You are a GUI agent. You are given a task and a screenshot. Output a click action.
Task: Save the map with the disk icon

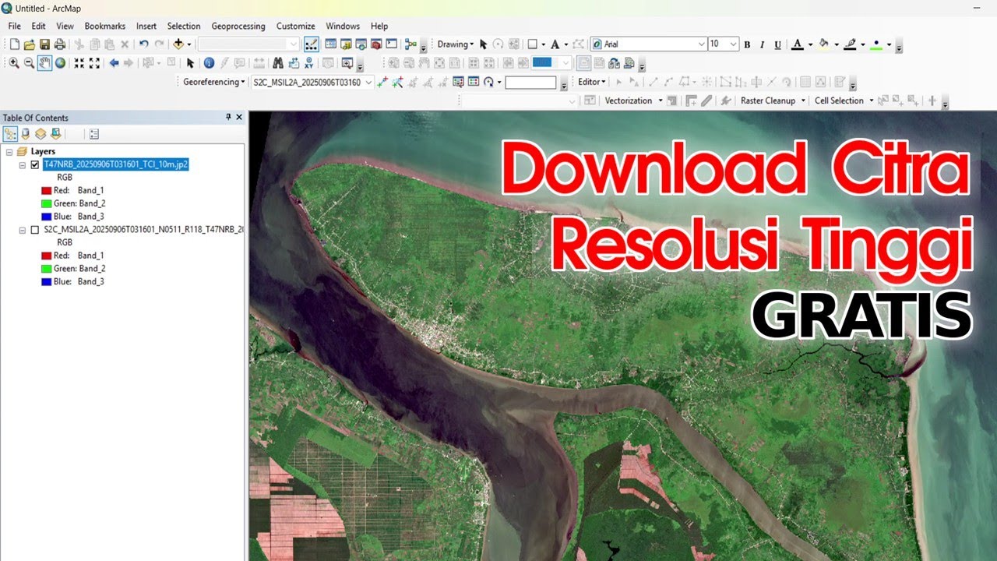[x=44, y=44]
